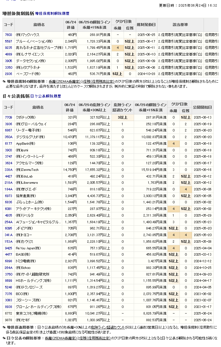Open stock code 4477 BASE
221x347 pixels.
pyautogui.click(x=8, y=255)
